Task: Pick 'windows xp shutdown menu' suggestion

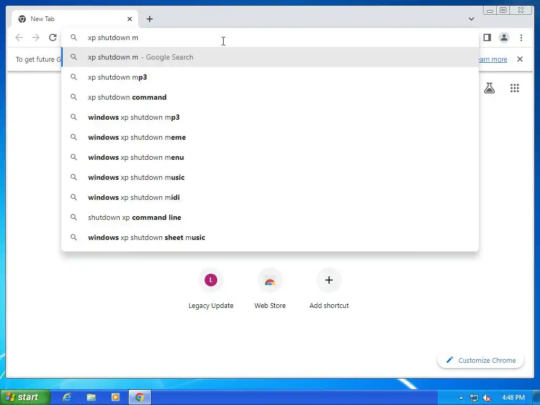Action: 270,157
